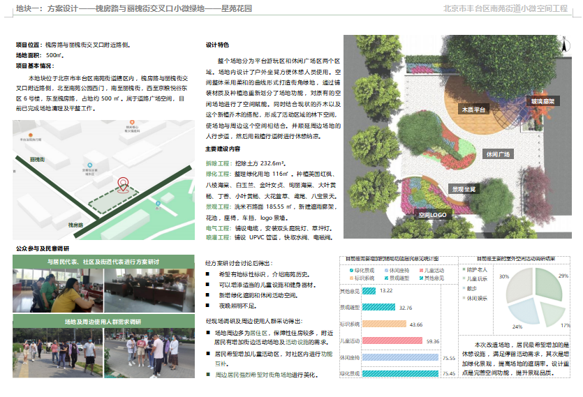Click the red location pin on the map
This screenshot has width=583, height=397.
(x=124, y=183)
